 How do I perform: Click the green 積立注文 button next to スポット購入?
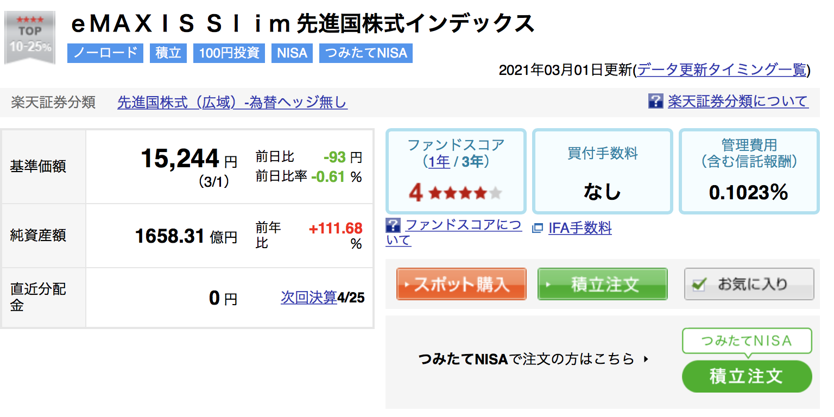pos(603,284)
